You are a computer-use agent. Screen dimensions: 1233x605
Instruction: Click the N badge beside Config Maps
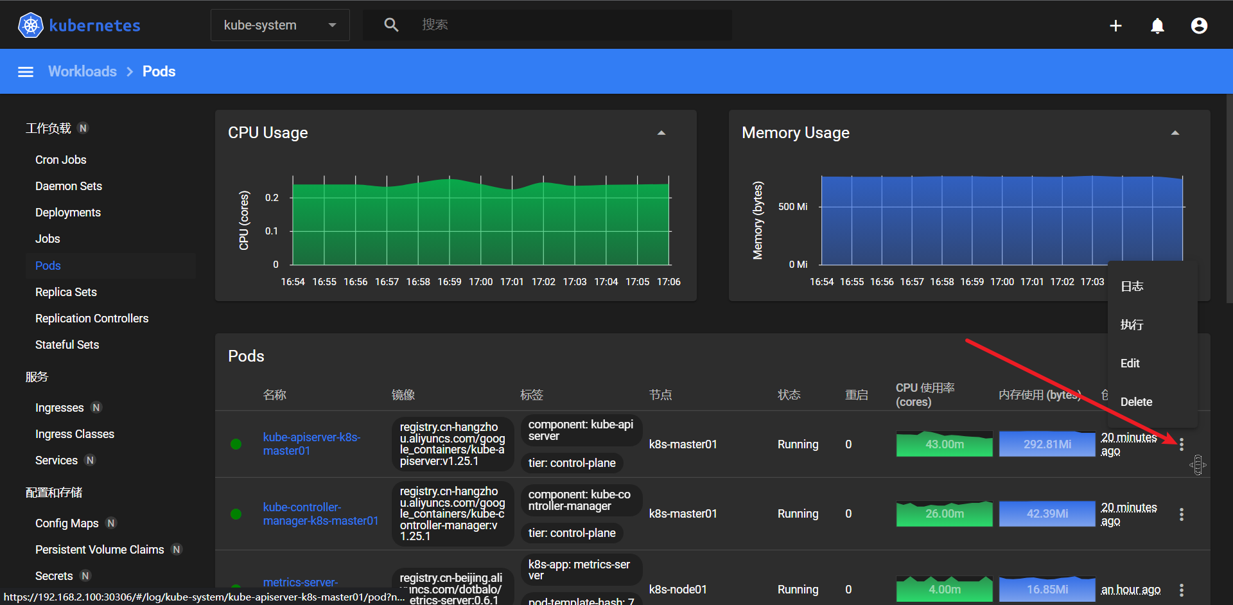[111, 523]
